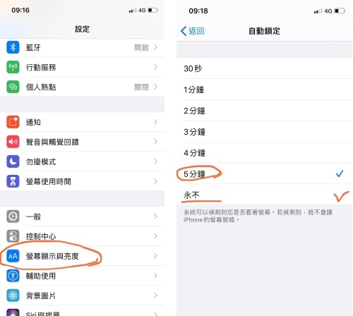Go back with the 返回 button
The width and height of the screenshot is (353, 316).
click(192, 31)
